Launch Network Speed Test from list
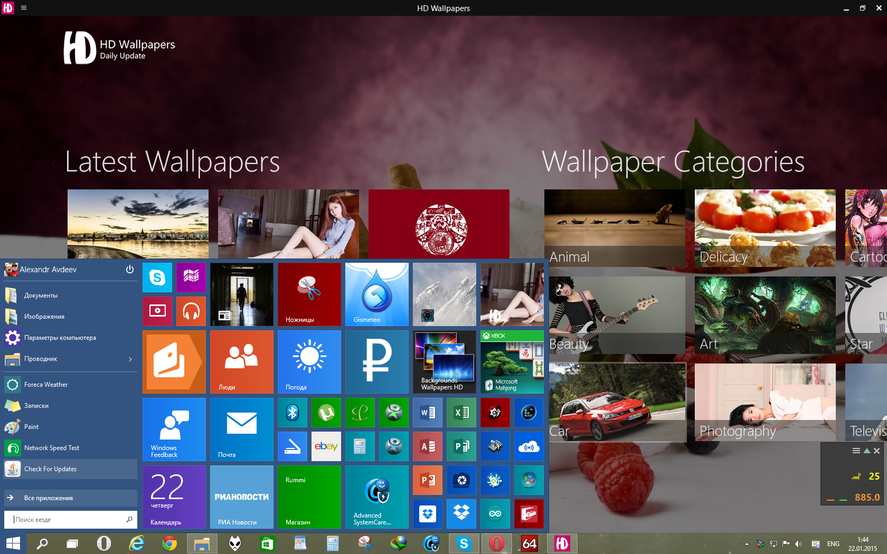Screen dimensions: 887x554 [71, 448]
